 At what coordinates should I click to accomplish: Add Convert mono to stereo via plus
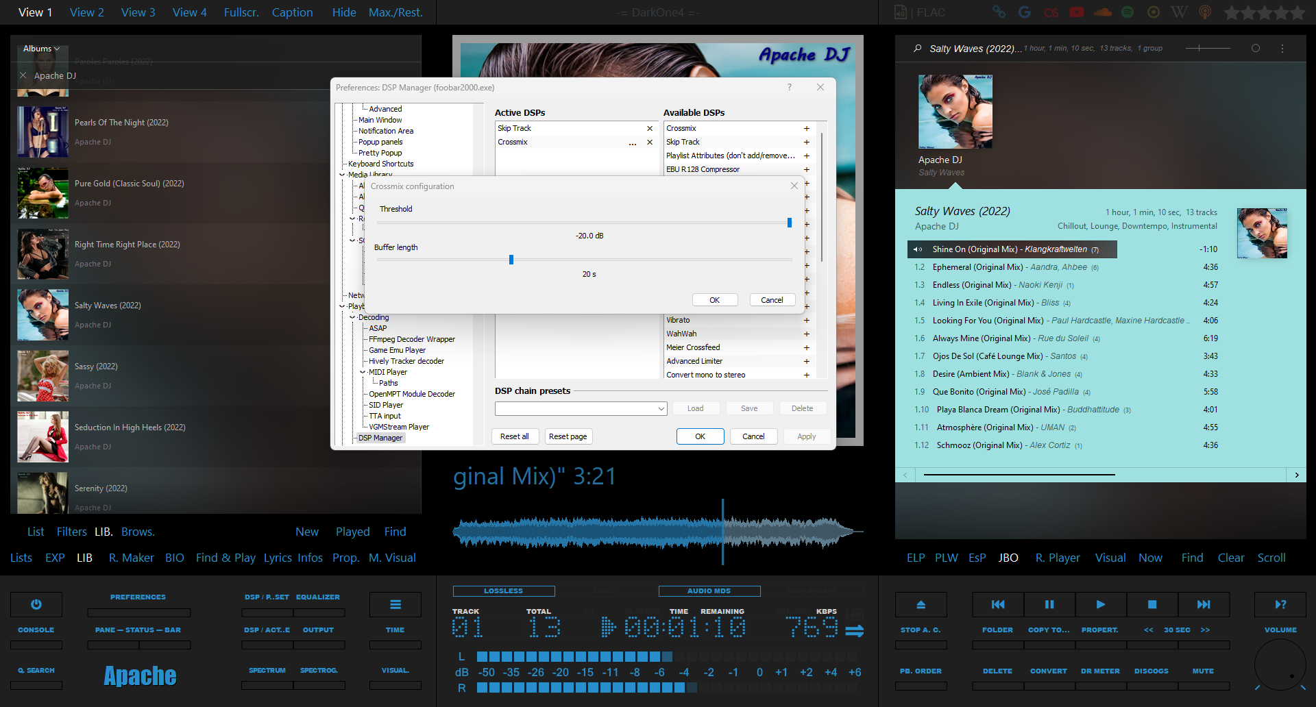click(807, 375)
